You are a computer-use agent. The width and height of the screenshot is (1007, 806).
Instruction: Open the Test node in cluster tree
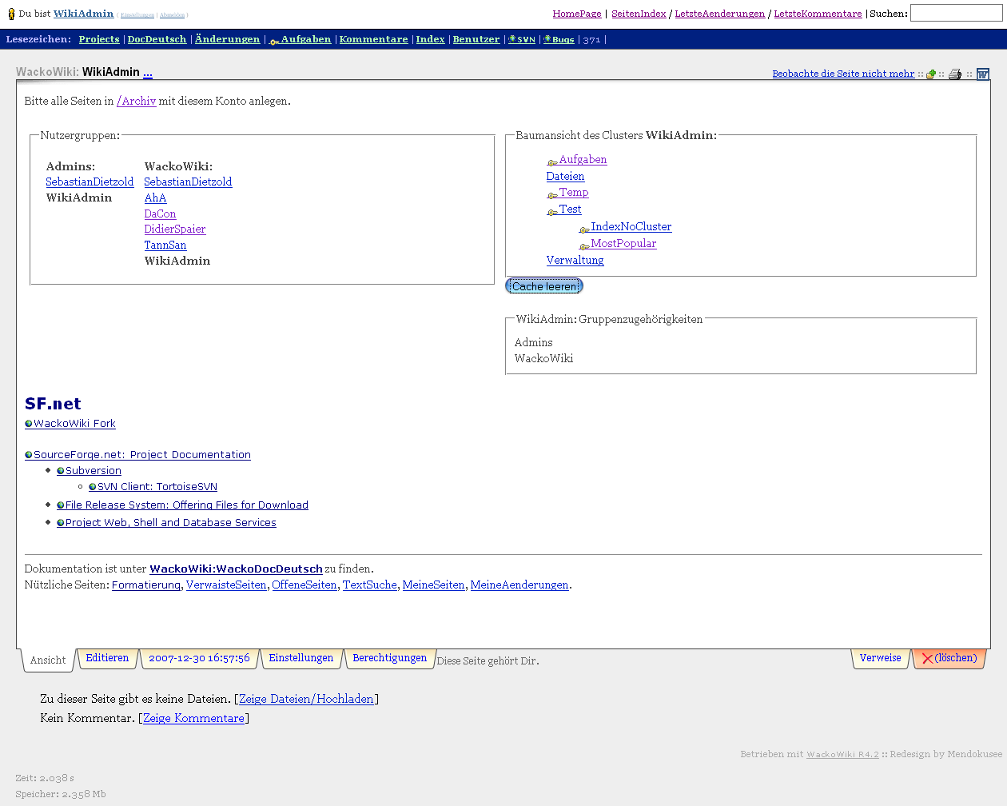tap(570, 209)
